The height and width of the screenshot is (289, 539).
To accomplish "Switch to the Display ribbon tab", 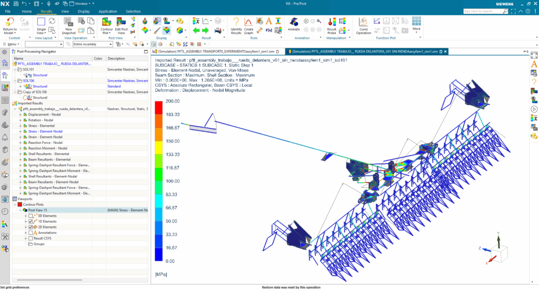I will [x=84, y=12].
